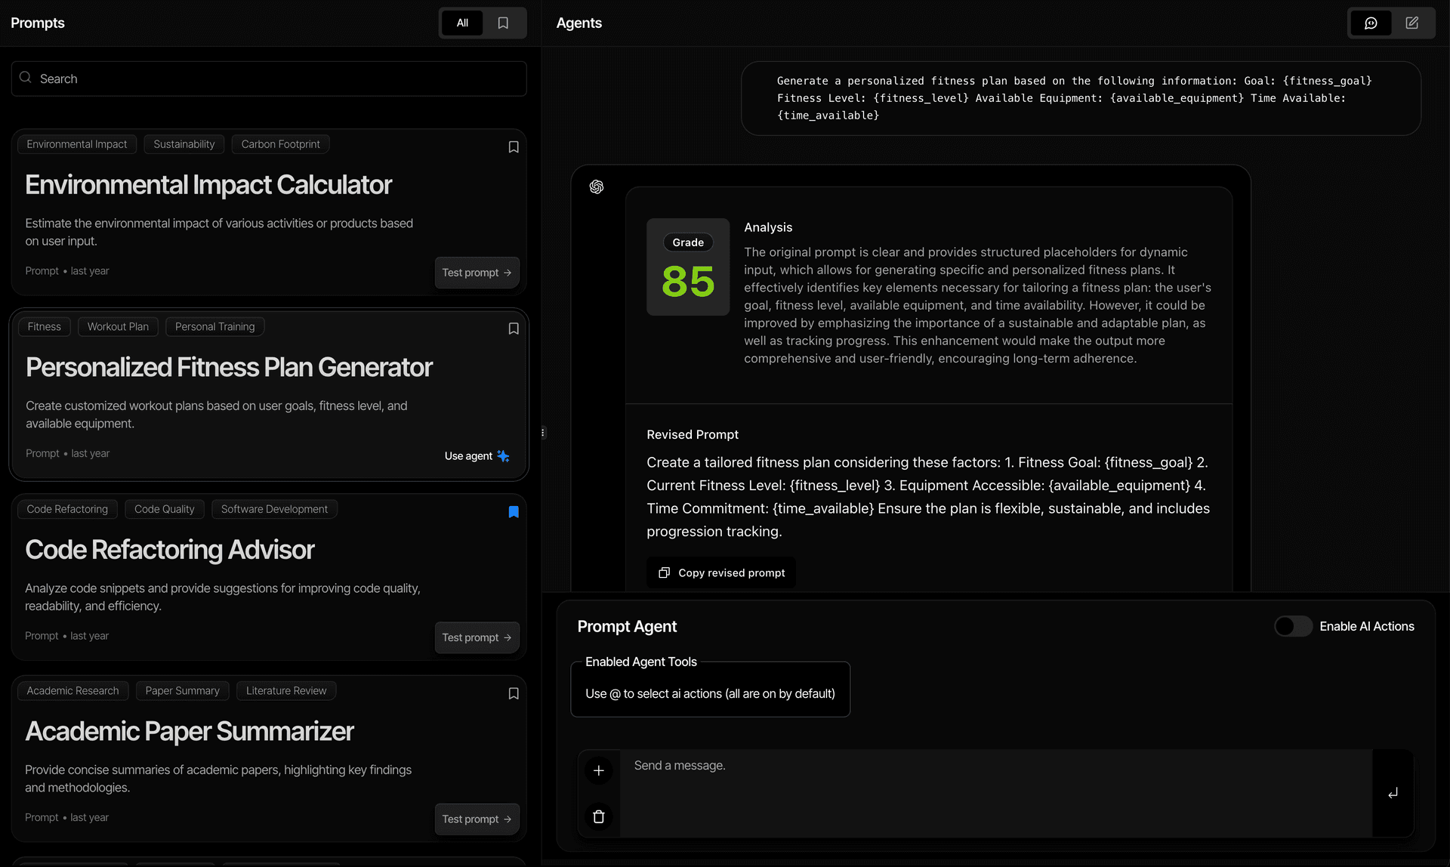The image size is (1450, 867).
Task: Click the trash icon to clear chat
Action: click(x=599, y=816)
